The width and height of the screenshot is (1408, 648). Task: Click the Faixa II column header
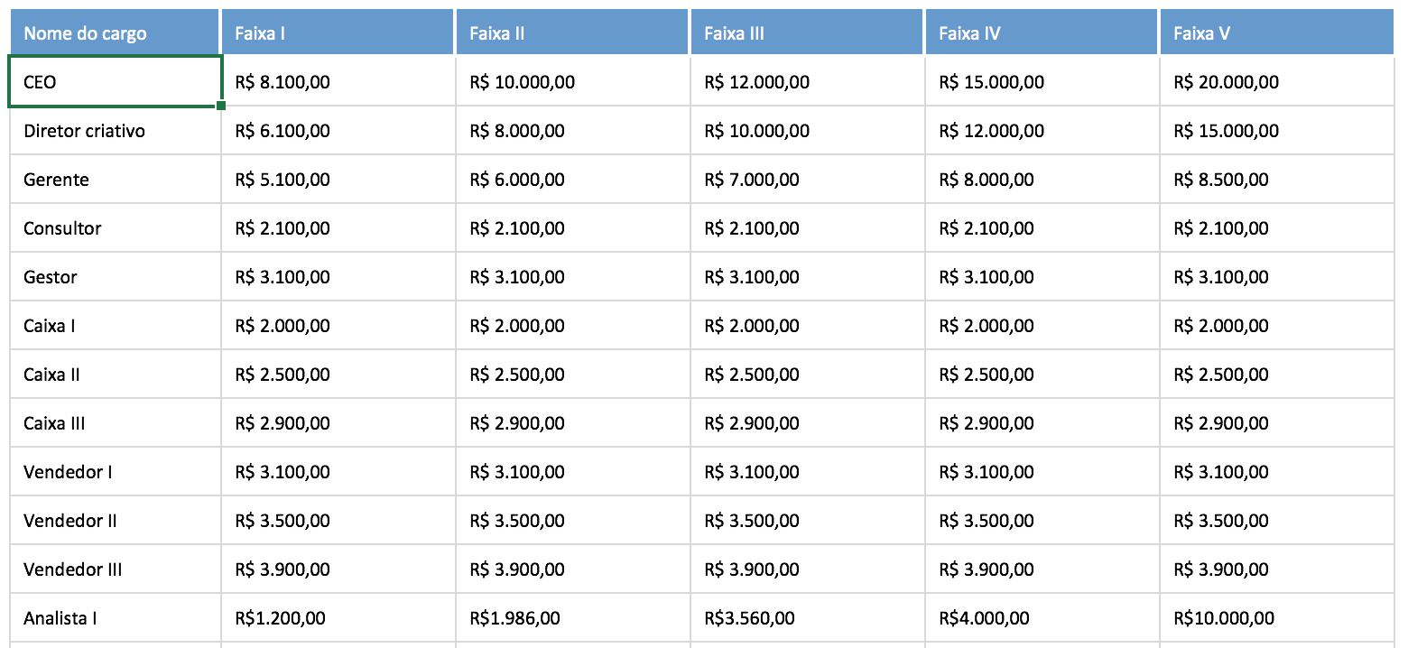pos(572,33)
